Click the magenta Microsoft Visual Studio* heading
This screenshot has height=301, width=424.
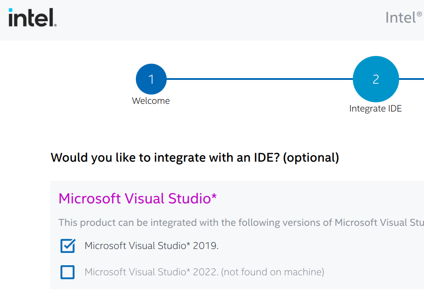(137, 199)
